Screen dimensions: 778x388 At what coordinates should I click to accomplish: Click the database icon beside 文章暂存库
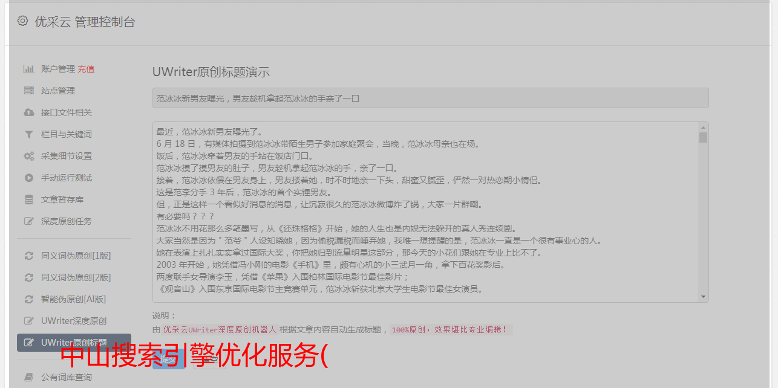[28, 199]
